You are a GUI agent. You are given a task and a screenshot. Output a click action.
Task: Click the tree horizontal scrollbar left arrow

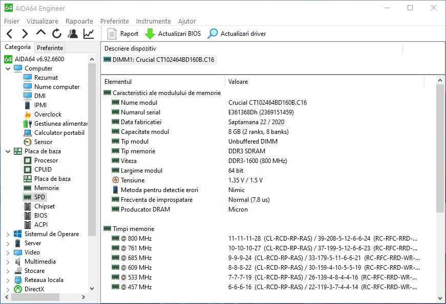(7, 297)
